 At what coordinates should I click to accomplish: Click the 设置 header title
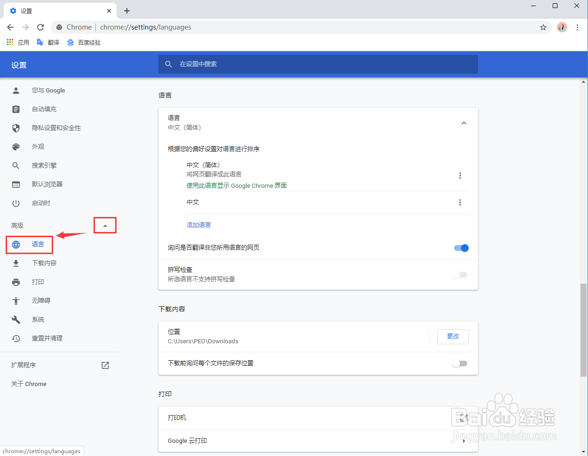19,65
